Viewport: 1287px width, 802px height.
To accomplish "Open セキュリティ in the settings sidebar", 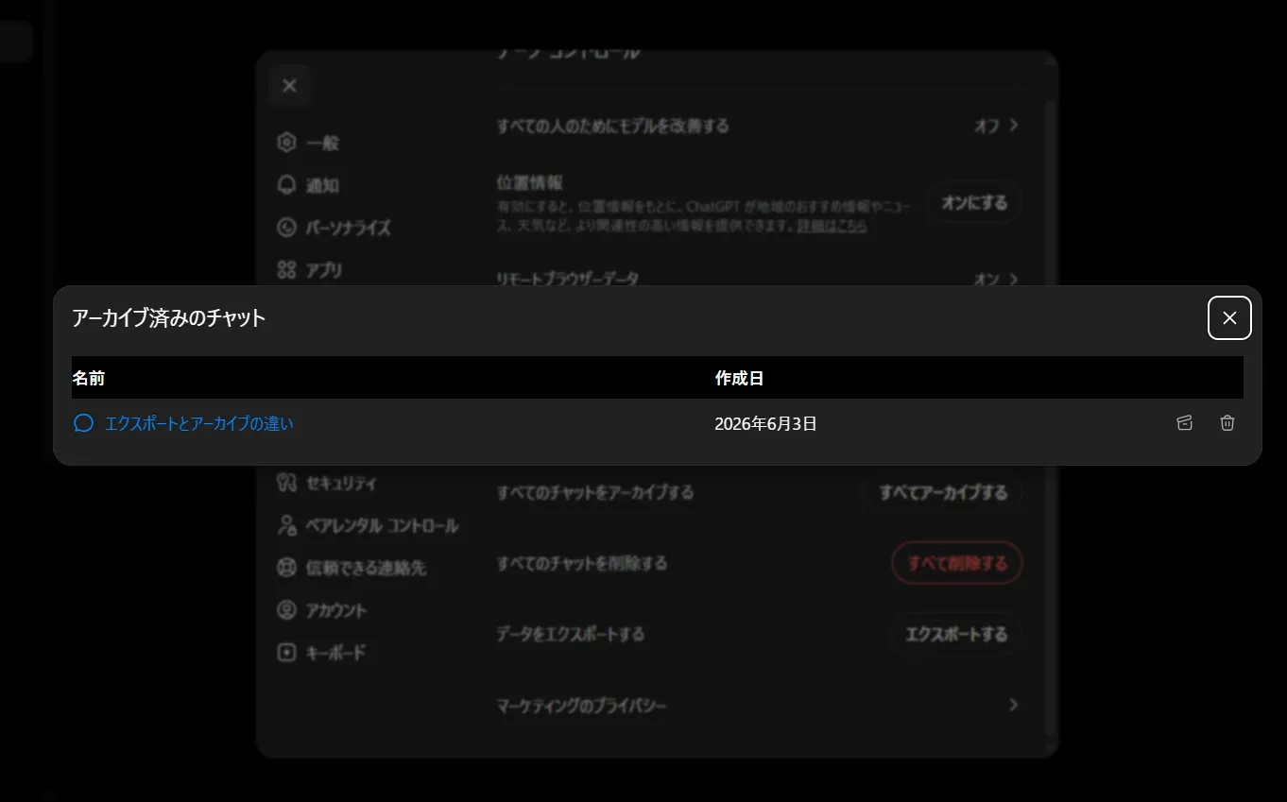I will 327,483.
